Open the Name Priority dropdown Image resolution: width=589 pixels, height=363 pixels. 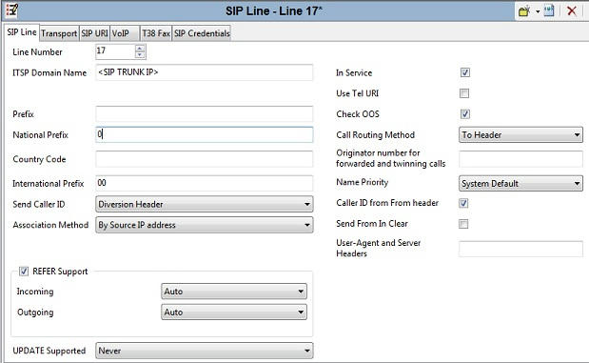520,184
